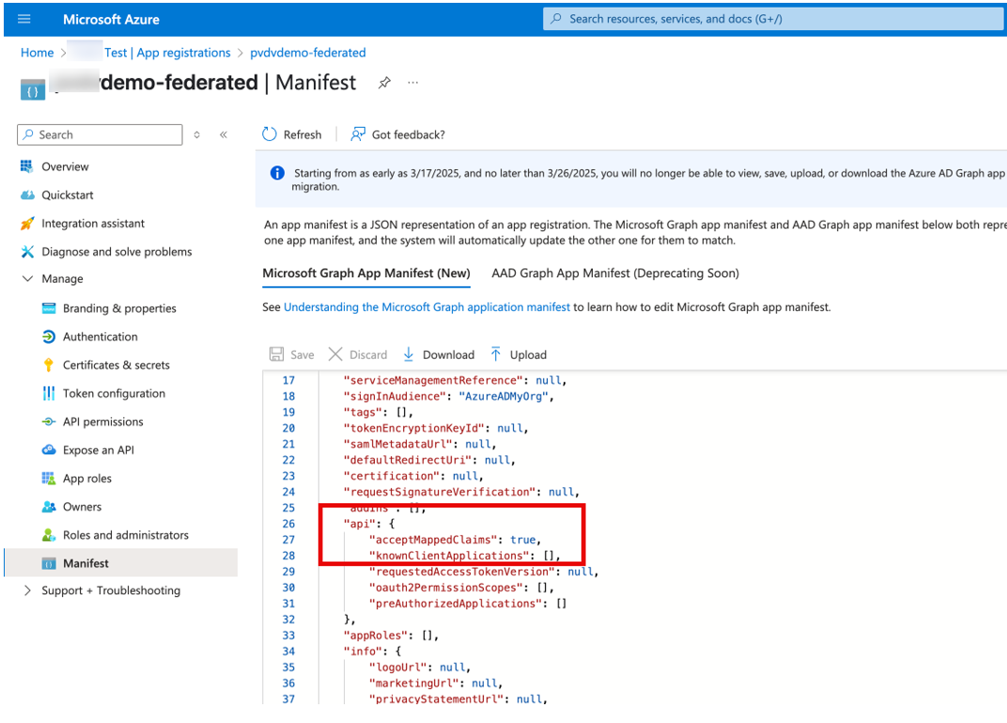Click the Upload arrow icon
Screen dimensions: 1007x723
tap(496, 354)
